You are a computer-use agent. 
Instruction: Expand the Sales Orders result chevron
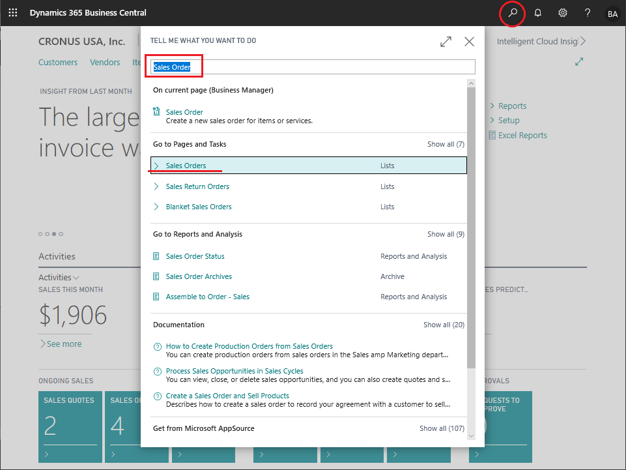[156, 166]
